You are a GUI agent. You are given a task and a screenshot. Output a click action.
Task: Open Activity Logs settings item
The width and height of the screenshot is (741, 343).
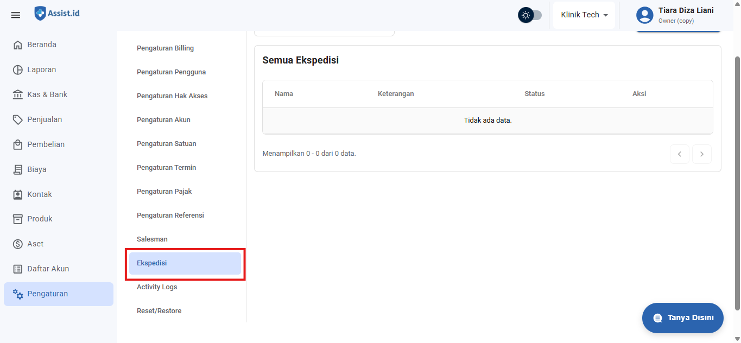click(x=157, y=287)
